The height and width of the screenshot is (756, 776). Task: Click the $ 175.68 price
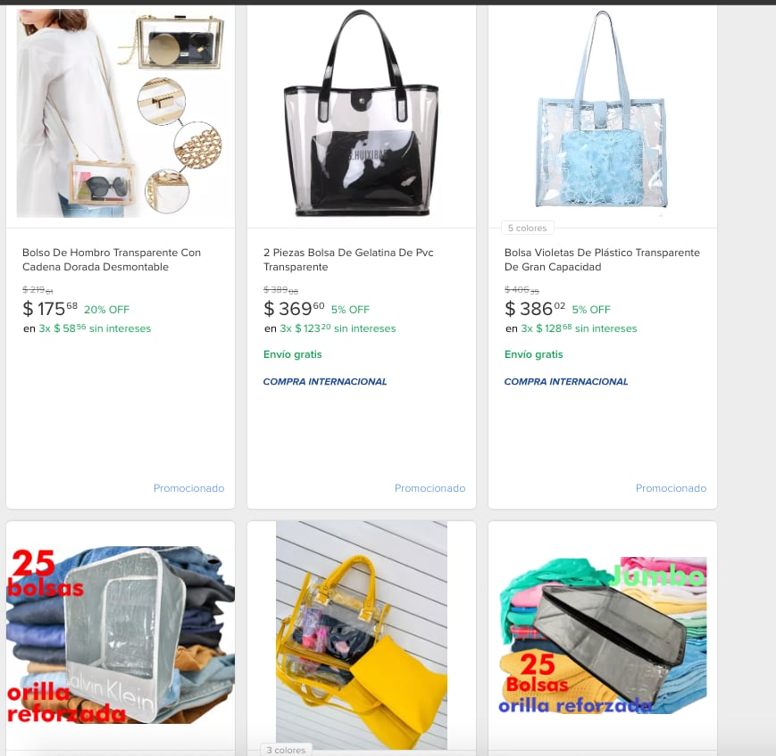(50, 309)
